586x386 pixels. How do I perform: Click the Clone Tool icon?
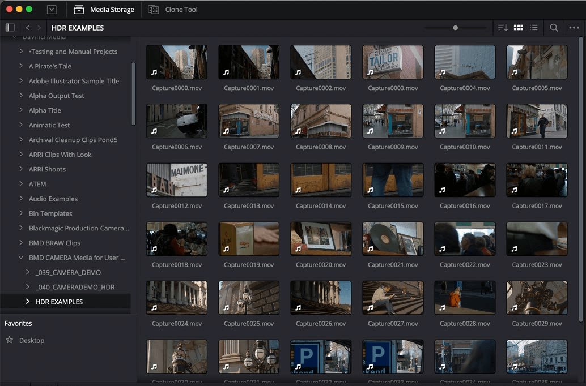coord(153,10)
